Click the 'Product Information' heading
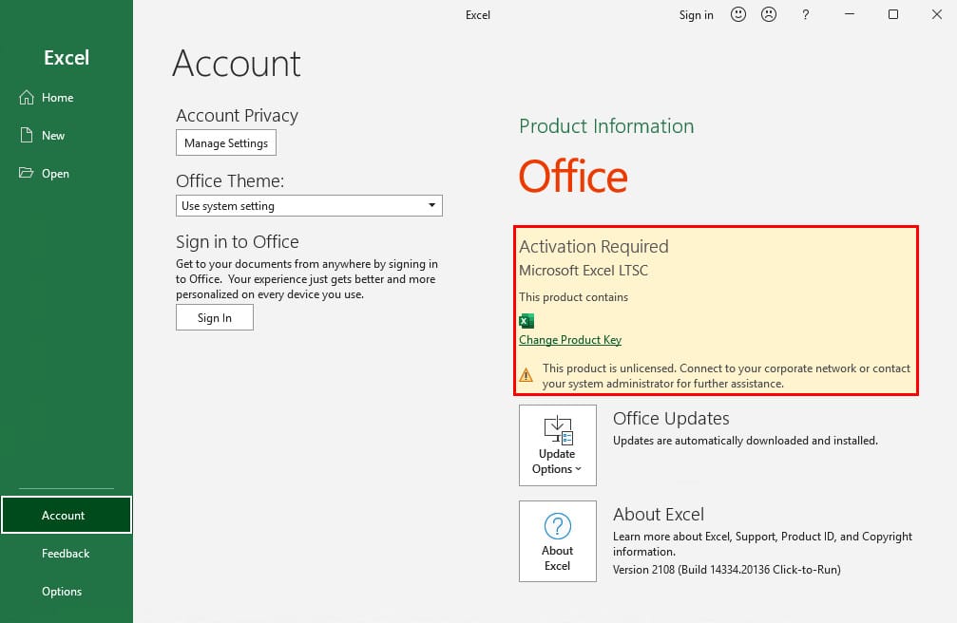957x623 pixels. 606,125
